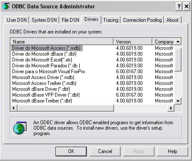Click the ODBC globe icon in title bar
This screenshot has width=192, height=161.
6,6
